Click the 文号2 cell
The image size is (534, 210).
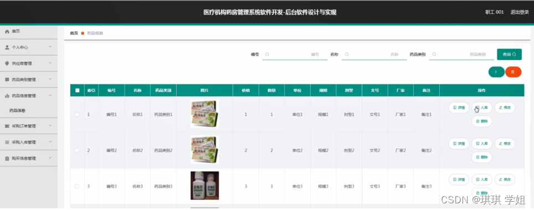coord(374,150)
